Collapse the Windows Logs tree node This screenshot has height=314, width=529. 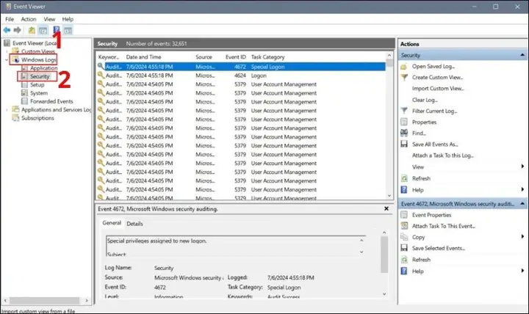tap(7, 60)
